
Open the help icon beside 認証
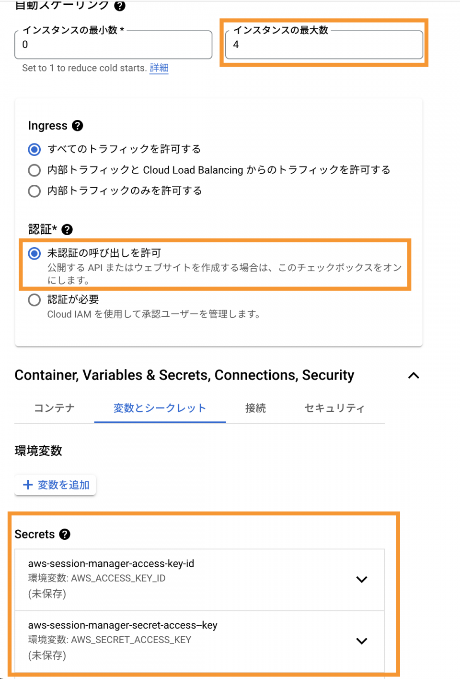coord(68,230)
